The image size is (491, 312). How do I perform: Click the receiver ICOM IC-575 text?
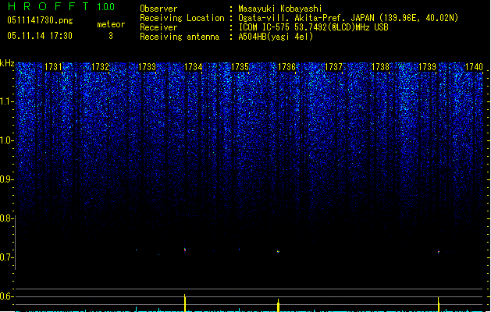click(x=313, y=27)
